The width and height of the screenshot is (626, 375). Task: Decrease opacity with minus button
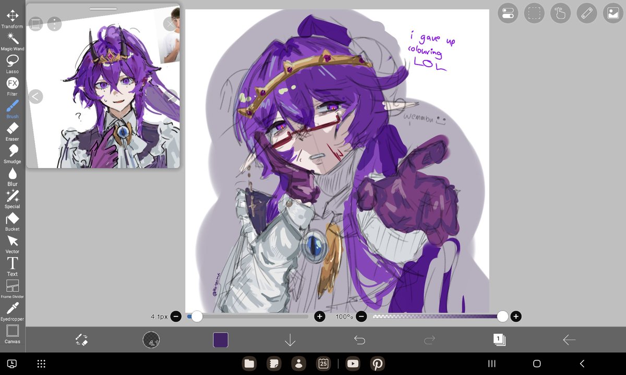pos(362,316)
